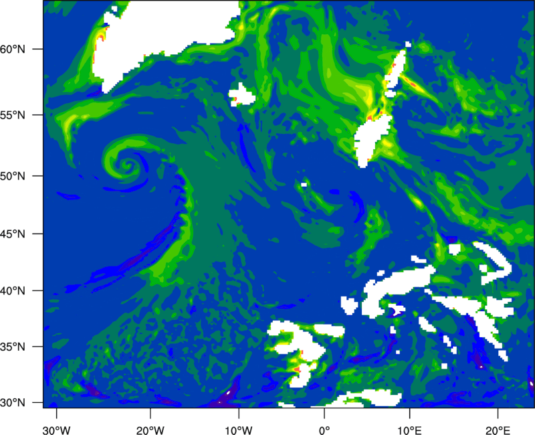The image size is (535, 435).
Task: Click the 55°N latitude label
Action: [13, 114]
